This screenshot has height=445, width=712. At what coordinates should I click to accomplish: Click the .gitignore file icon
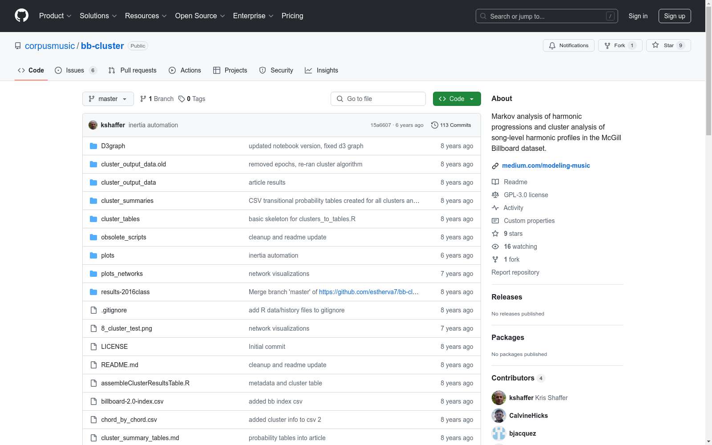tap(93, 310)
